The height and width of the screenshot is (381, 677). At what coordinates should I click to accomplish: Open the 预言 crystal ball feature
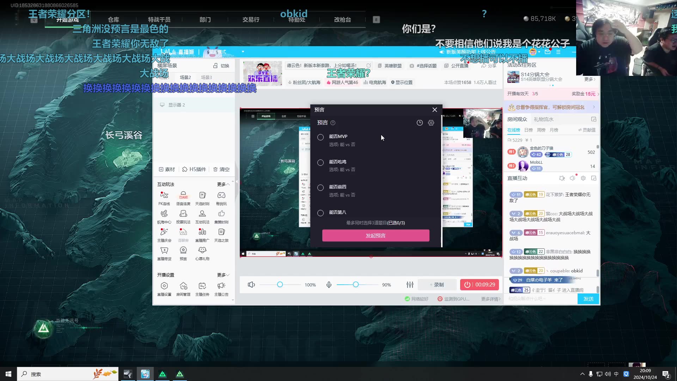(x=183, y=253)
